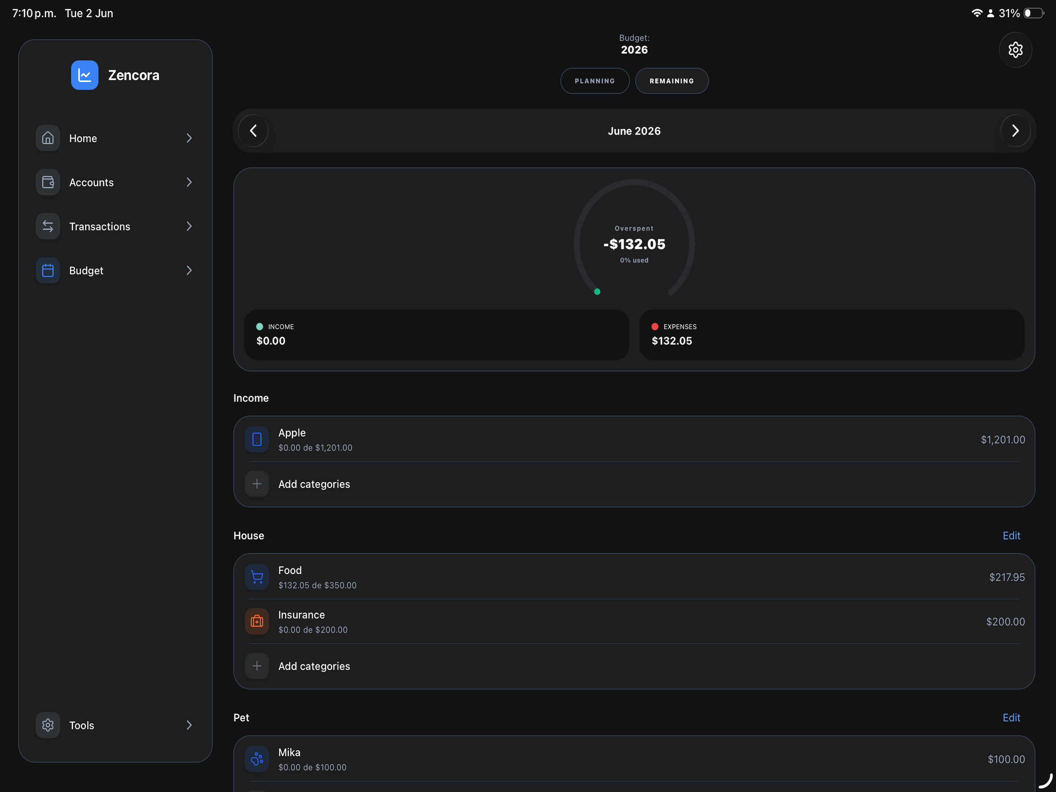Expand Accounts chevron in sidebar

click(x=189, y=182)
